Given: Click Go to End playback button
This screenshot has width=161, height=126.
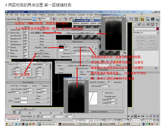Looking at the screenshot, I should pos(143,116).
